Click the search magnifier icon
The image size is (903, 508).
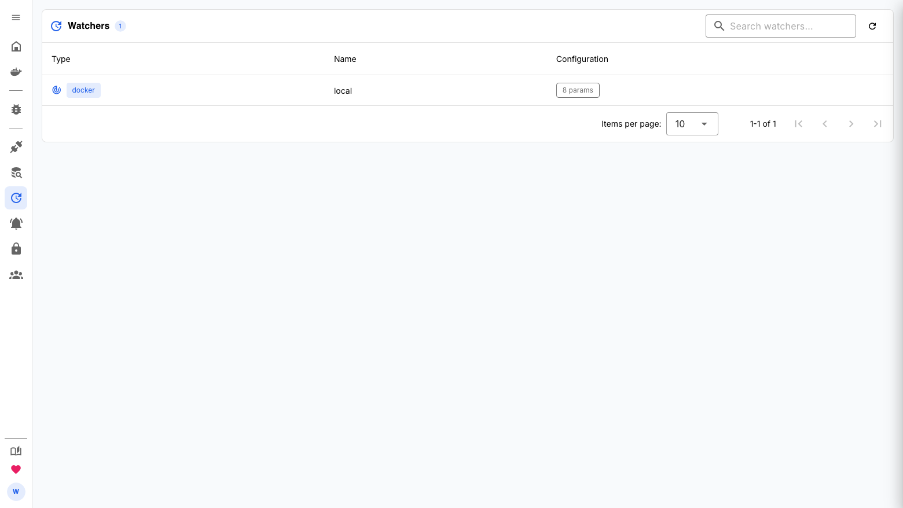tap(719, 26)
